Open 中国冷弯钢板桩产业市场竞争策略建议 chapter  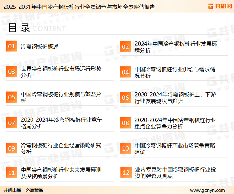tap(175, 148)
